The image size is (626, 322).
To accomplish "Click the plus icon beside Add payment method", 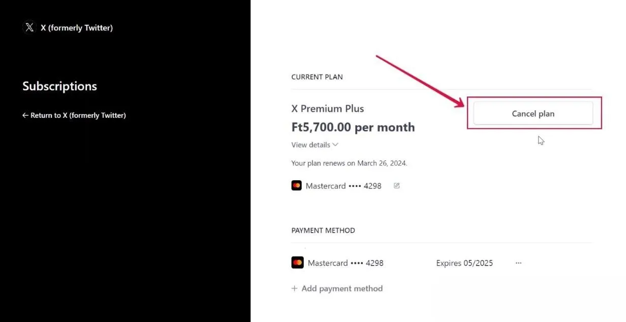I will [x=294, y=288].
